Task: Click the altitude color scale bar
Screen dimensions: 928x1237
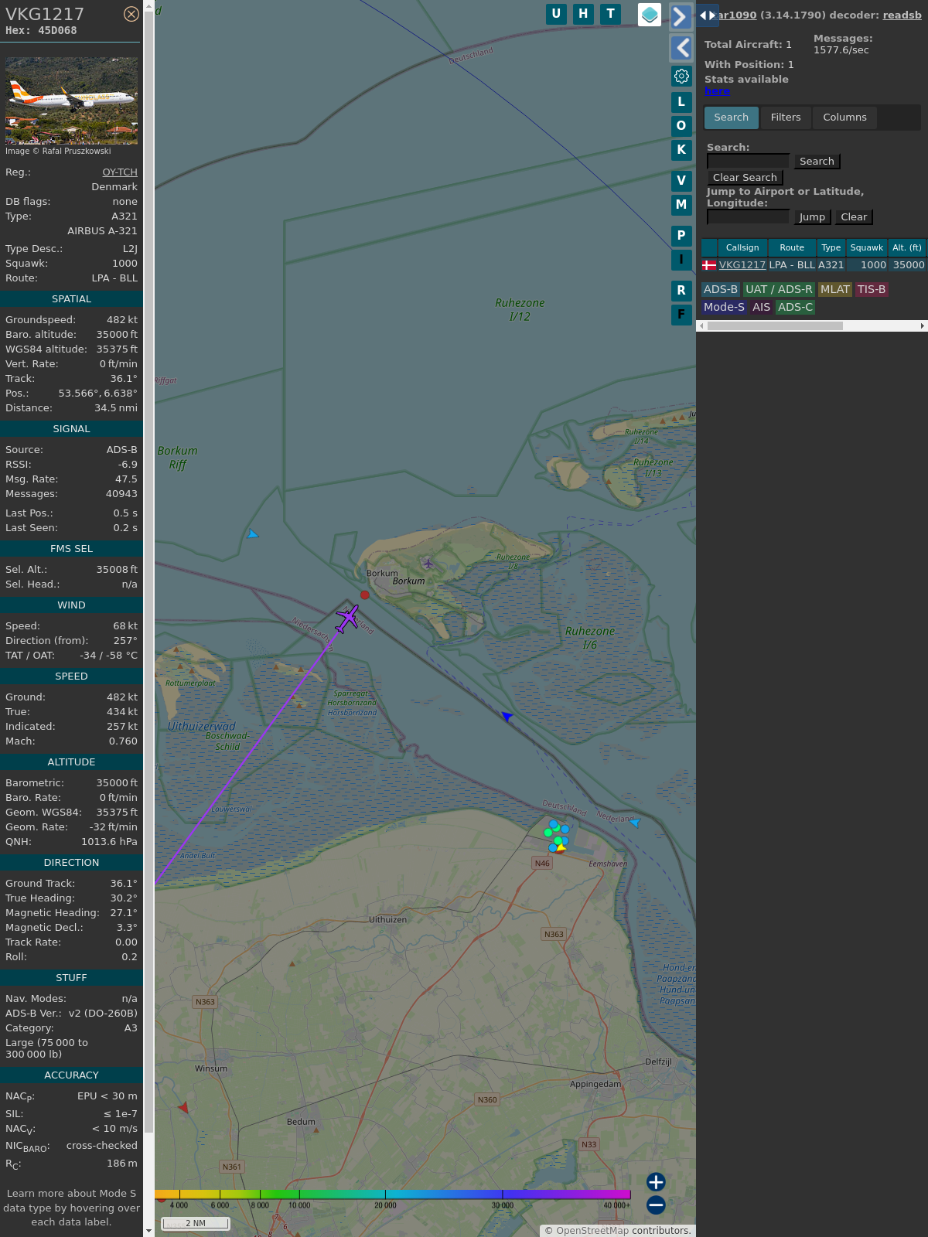Action: (393, 1194)
